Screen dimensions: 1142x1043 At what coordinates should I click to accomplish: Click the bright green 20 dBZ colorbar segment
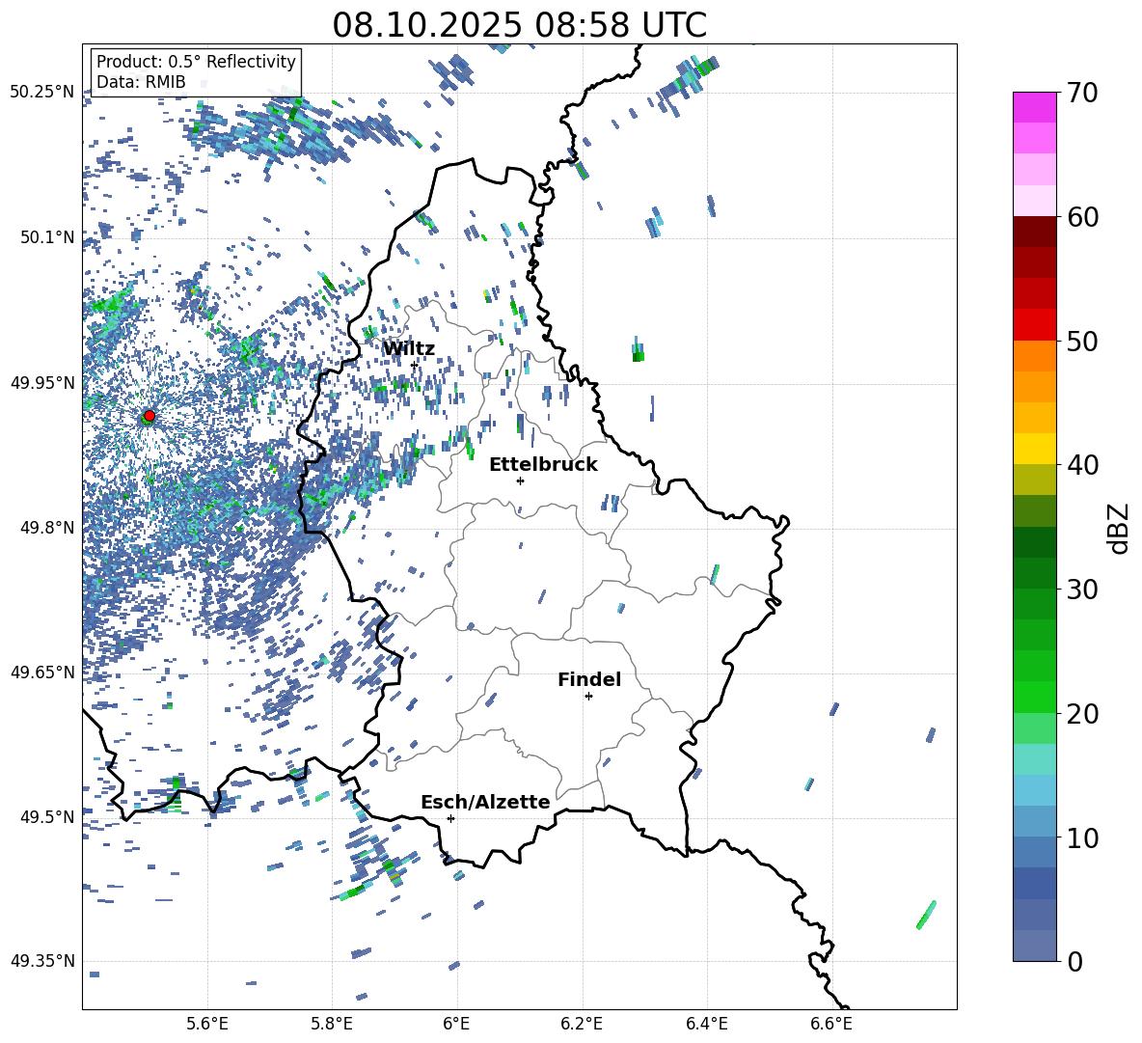click(1035, 697)
